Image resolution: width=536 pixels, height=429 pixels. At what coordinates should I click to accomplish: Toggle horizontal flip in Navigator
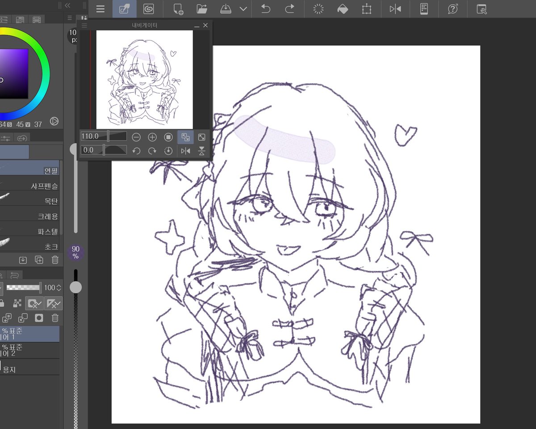(185, 151)
